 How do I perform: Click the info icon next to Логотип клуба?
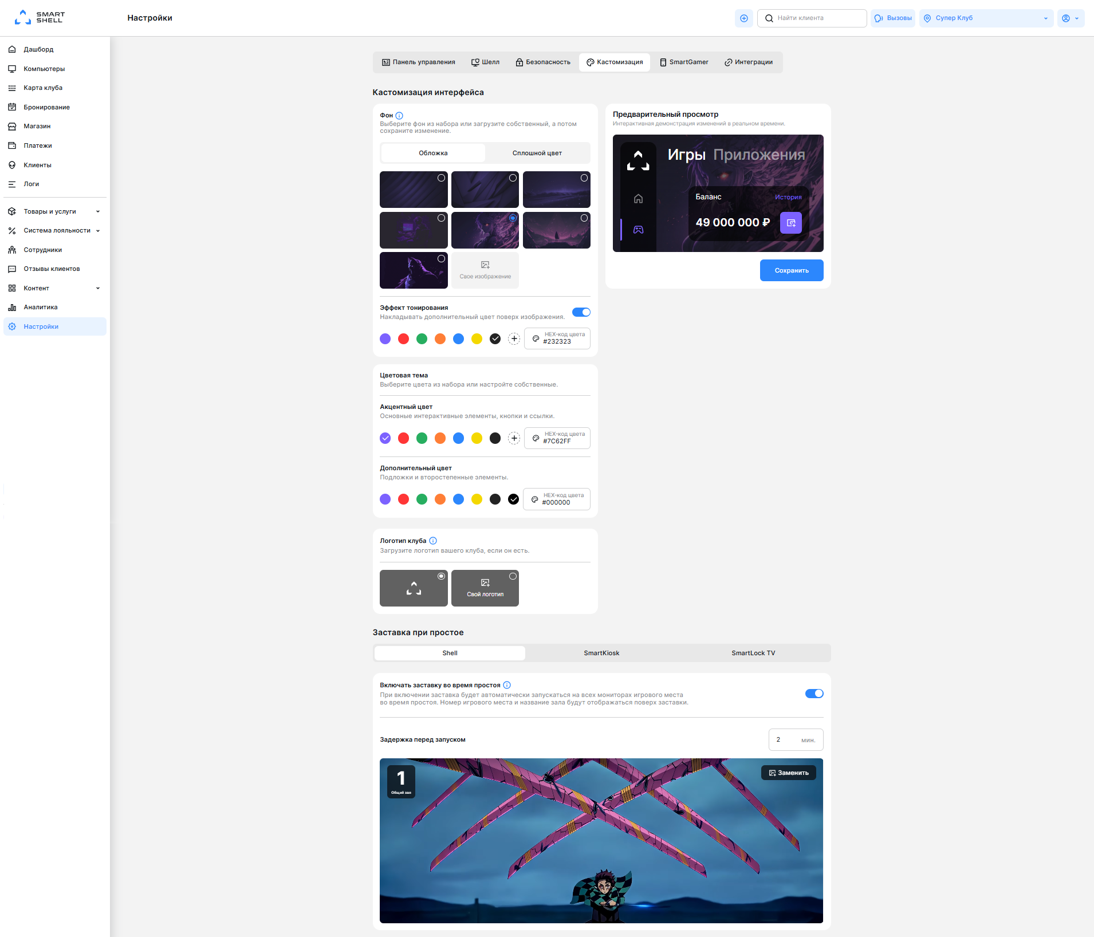(x=433, y=541)
